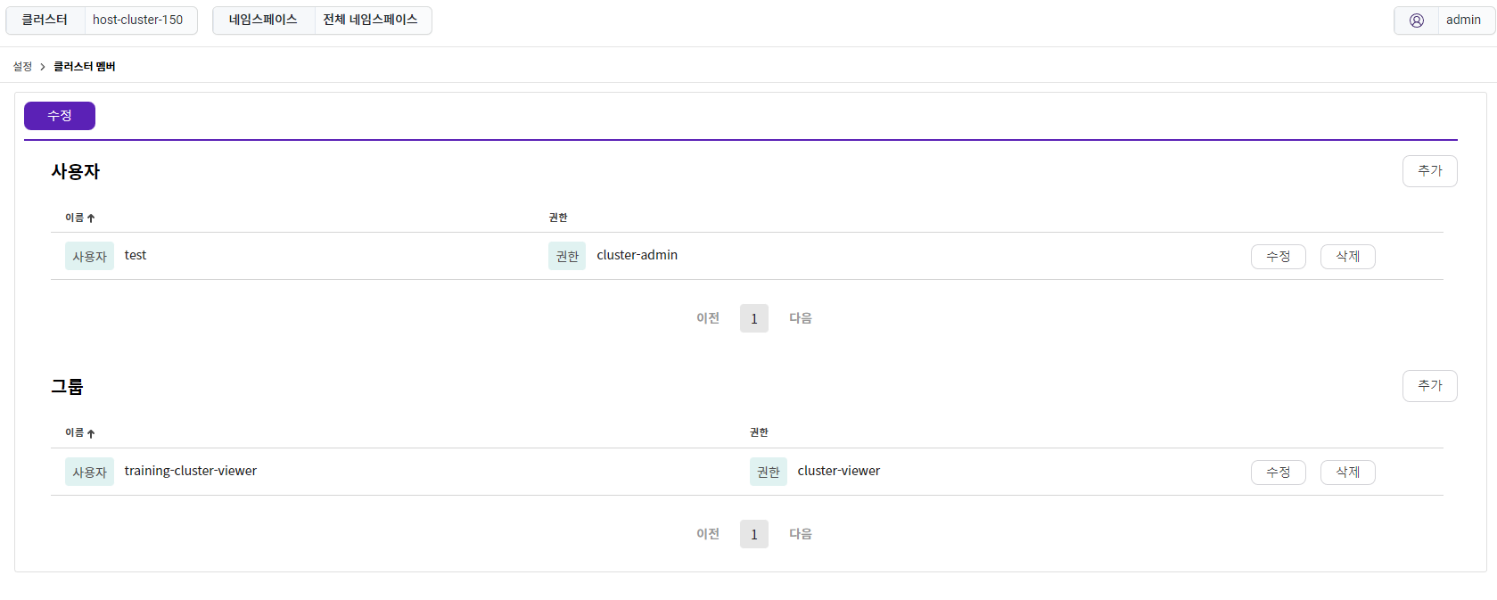Sort groups by name arrow icon

(91, 433)
